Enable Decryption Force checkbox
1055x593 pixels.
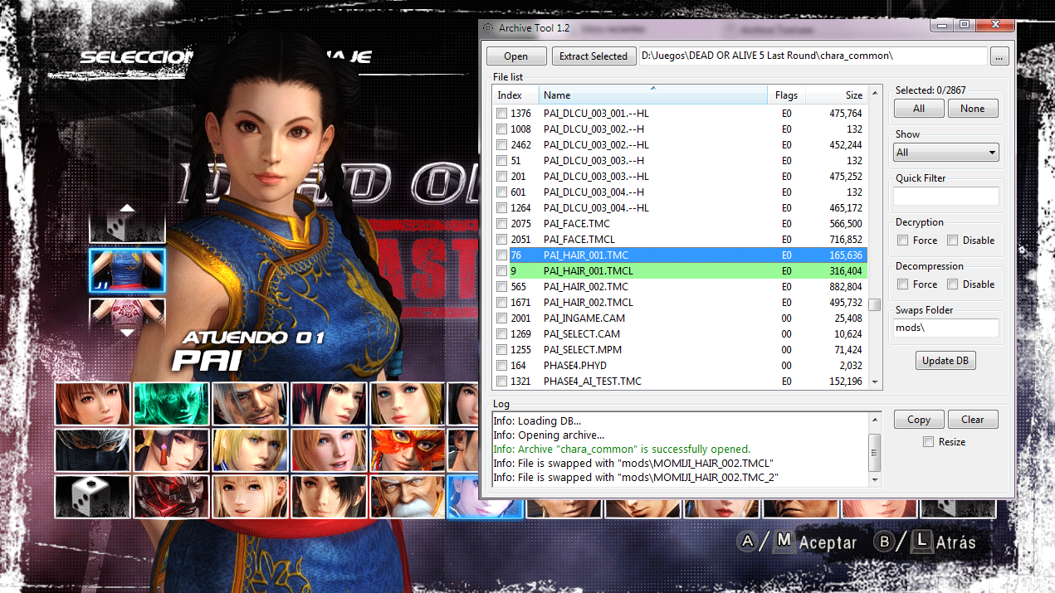pos(902,241)
